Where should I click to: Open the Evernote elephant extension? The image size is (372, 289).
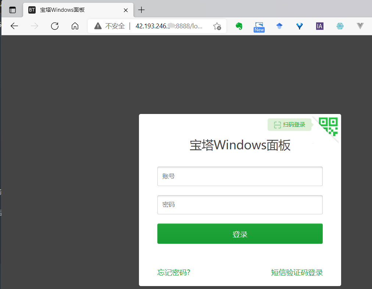[239, 26]
